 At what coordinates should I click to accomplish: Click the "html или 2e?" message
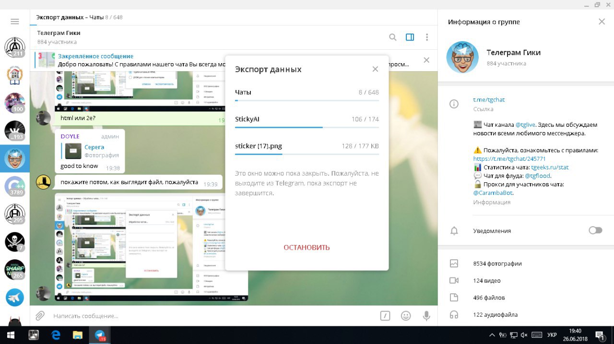pos(78,118)
